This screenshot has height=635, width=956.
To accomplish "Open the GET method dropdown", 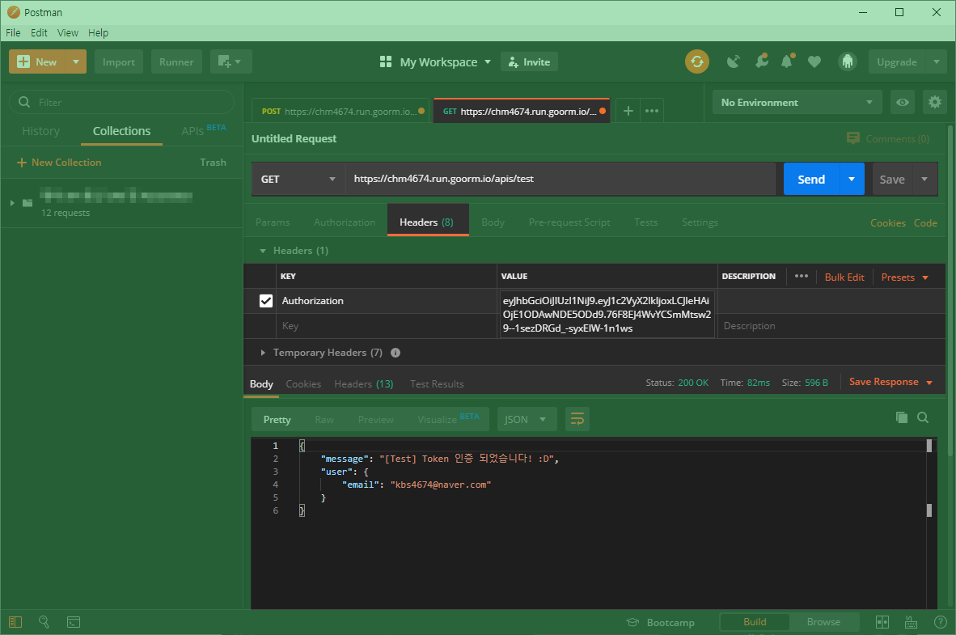I will pyautogui.click(x=298, y=179).
